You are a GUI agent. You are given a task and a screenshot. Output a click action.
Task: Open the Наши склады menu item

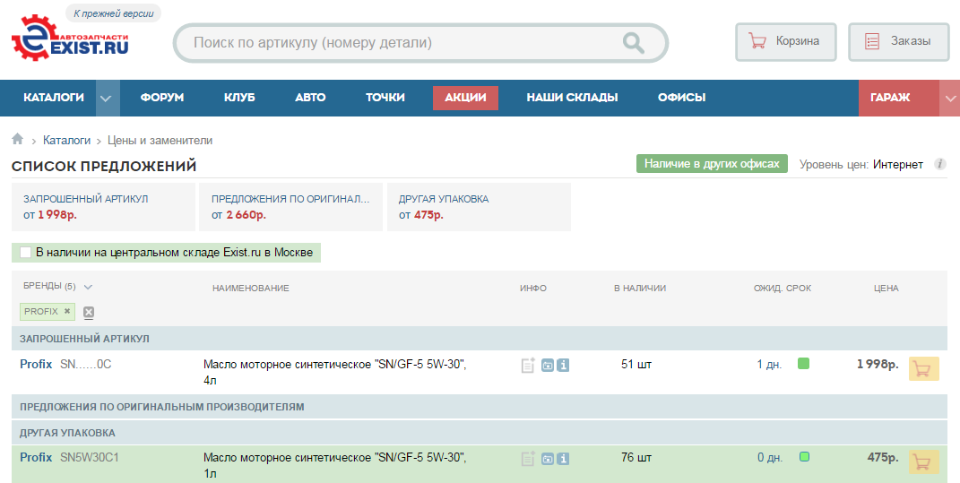tap(572, 98)
